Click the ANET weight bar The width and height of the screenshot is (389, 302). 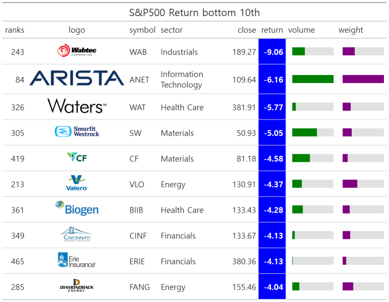[x=363, y=79]
